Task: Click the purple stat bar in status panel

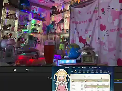Action: coord(91,87)
